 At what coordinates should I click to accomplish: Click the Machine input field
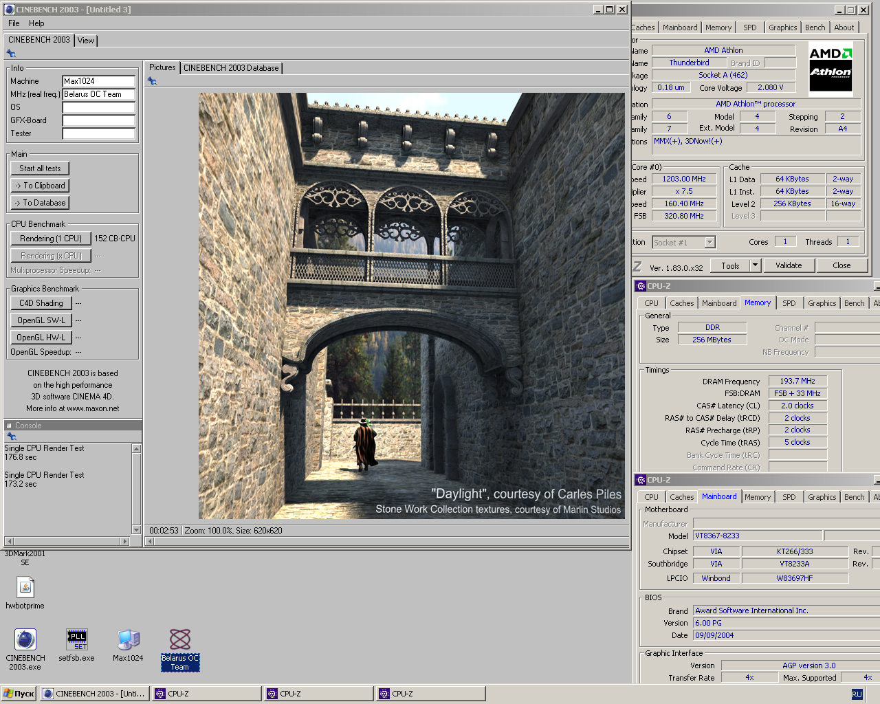[x=99, y=81]
